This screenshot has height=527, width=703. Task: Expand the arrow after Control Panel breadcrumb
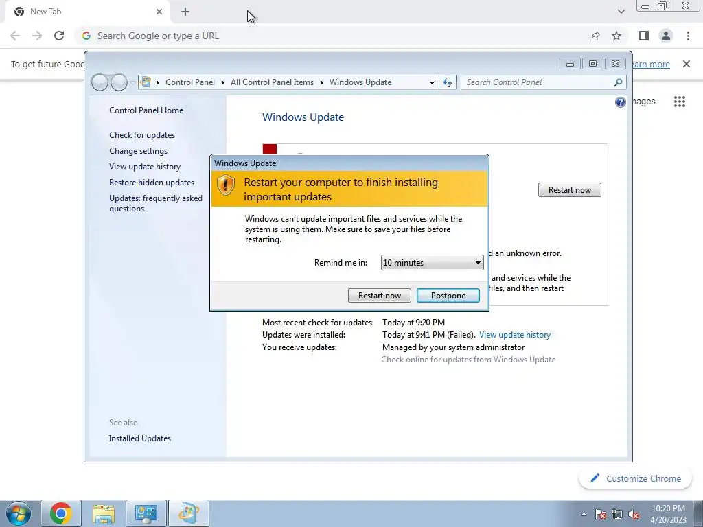pos(223,82)
